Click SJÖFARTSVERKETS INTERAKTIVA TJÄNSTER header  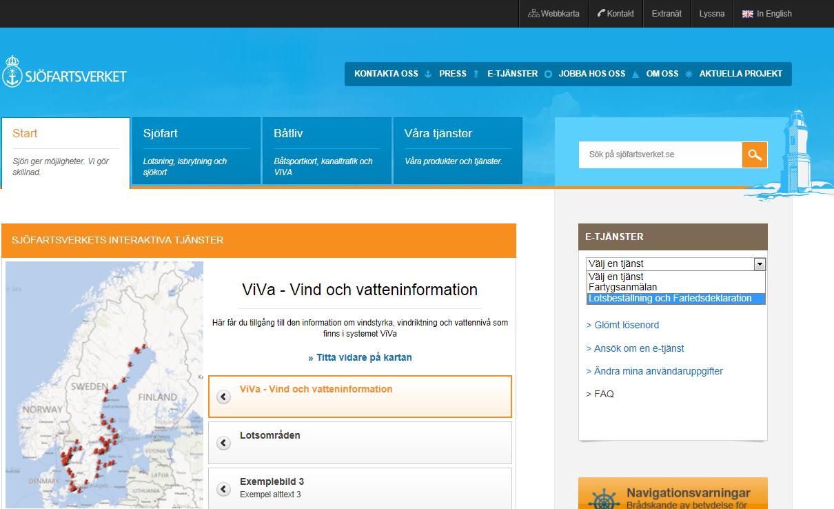pyautogui.click(x=258, y=240)
